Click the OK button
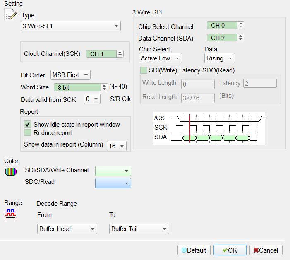Viewport: 290px width, 260px height. 230,250
